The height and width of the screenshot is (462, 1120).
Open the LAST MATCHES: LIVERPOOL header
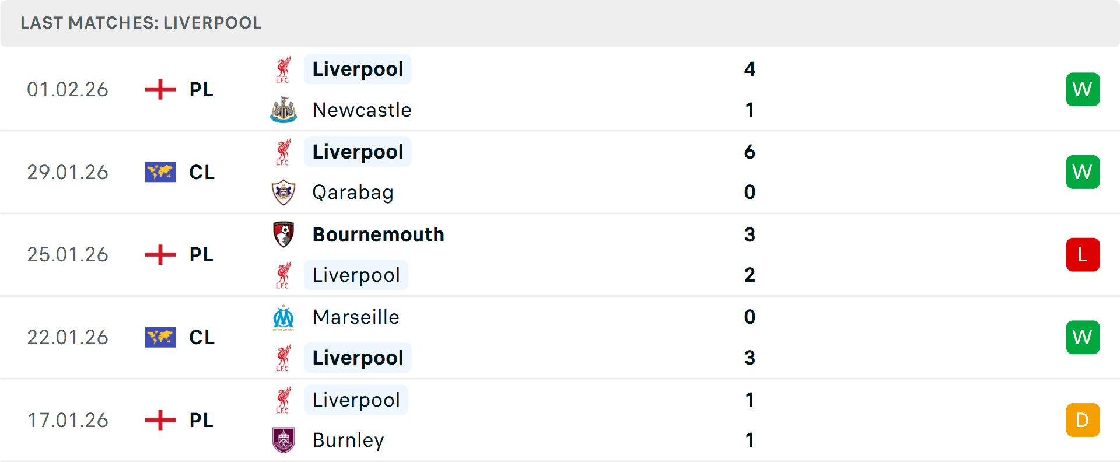141,23
